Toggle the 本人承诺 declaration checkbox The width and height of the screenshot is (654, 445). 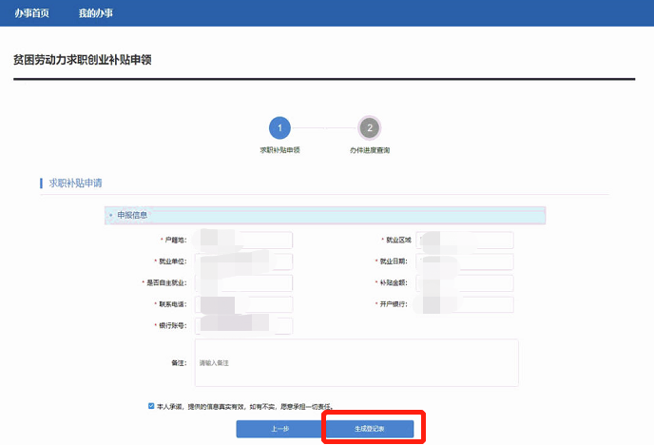pyautogui.click(x=151, y=405)
